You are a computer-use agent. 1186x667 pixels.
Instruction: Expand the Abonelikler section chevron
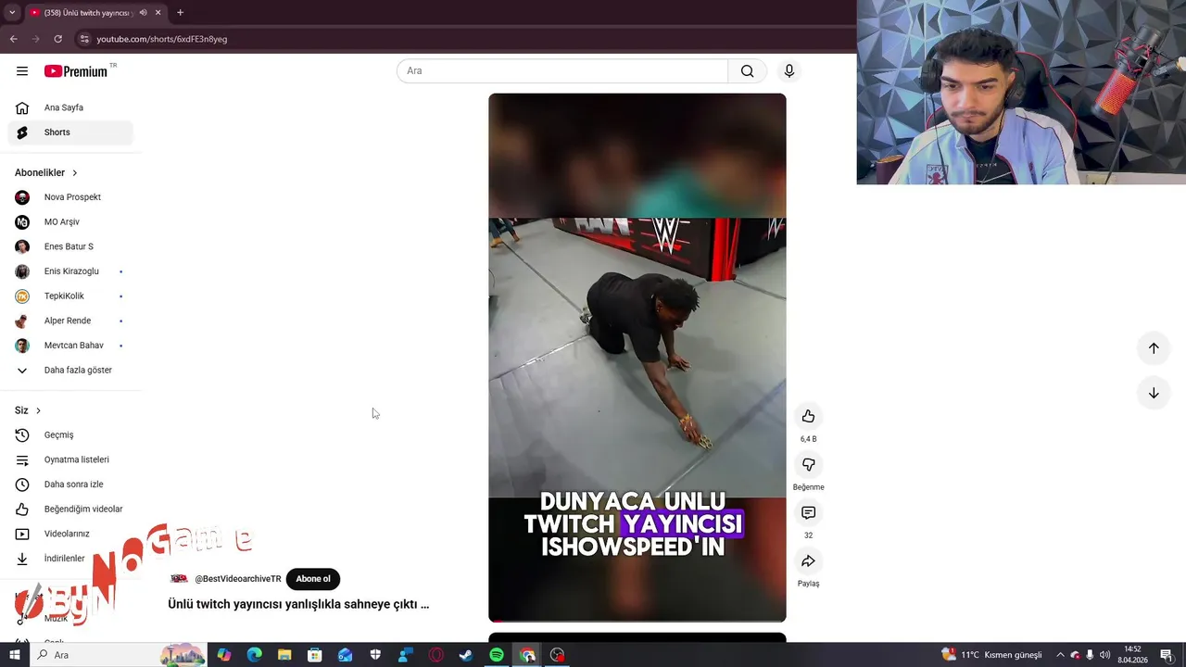click(x=75, y=173)
